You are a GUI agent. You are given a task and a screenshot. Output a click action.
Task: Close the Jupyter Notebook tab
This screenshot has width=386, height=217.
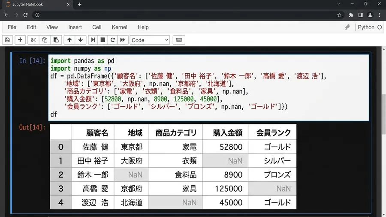[68, 4]
